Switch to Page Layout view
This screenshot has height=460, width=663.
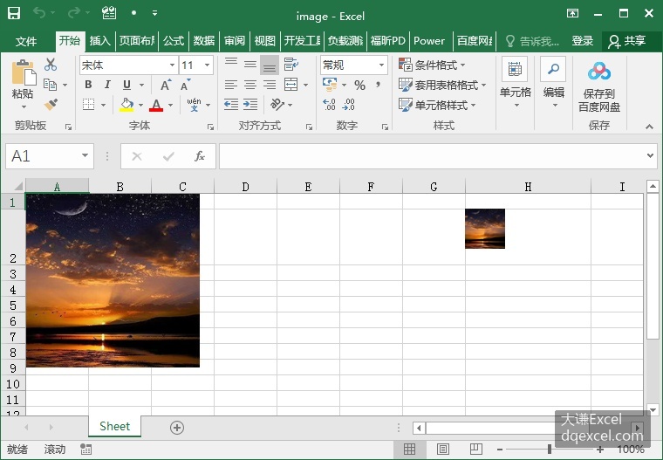tap(442, 449)
